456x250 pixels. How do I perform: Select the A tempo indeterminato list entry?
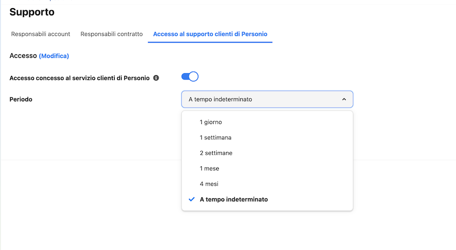coord(267,199)
